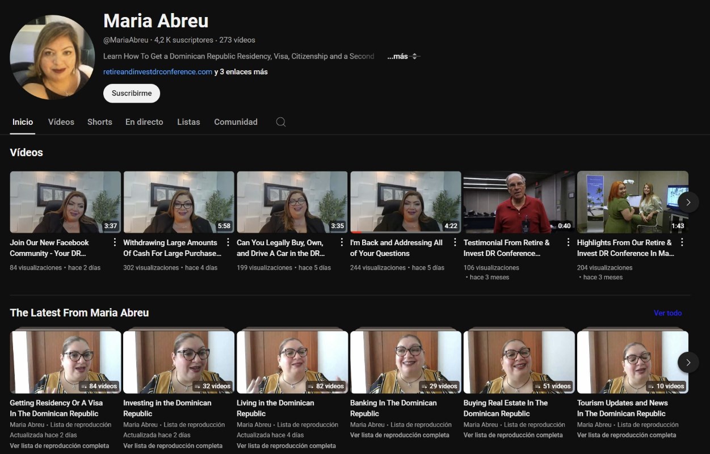View full Getting Residency Or A Visa playlist
The width and height of the screenshot is (710, 454).
(59, 445)
